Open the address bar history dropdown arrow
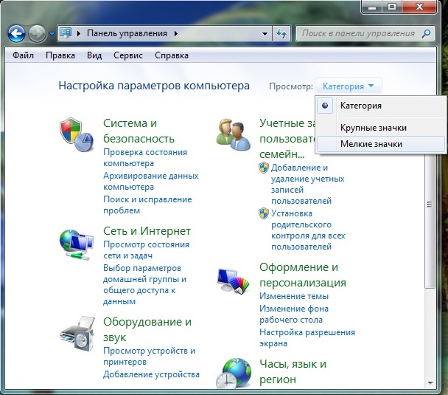Viewport: 448px width, 395px height. [x=265, y=34]
